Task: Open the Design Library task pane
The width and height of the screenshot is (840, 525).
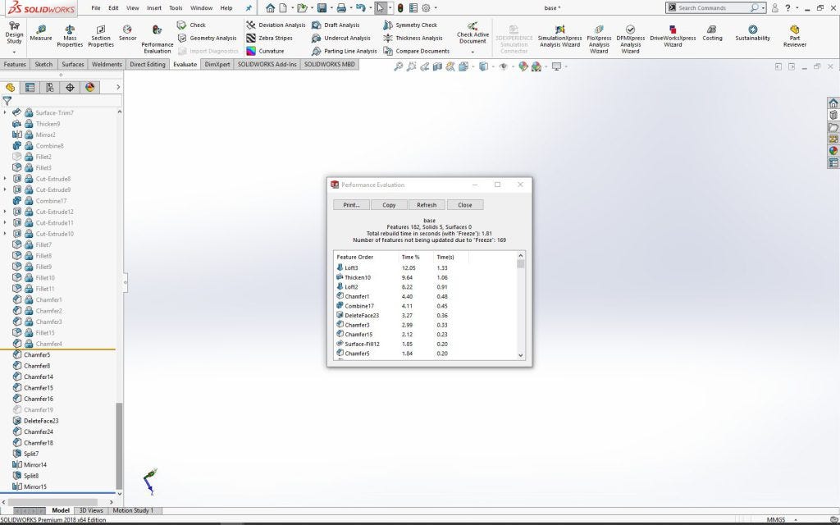Action: pos(834,115)
